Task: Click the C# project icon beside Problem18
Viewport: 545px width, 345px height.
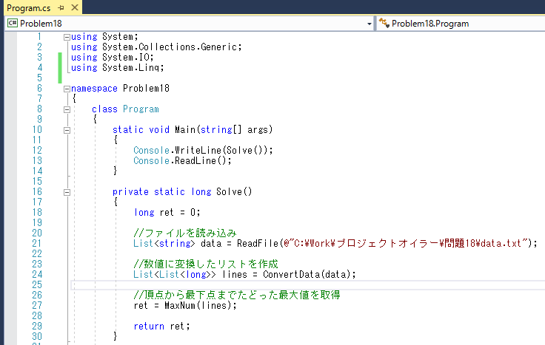Action: coord(12,23)
